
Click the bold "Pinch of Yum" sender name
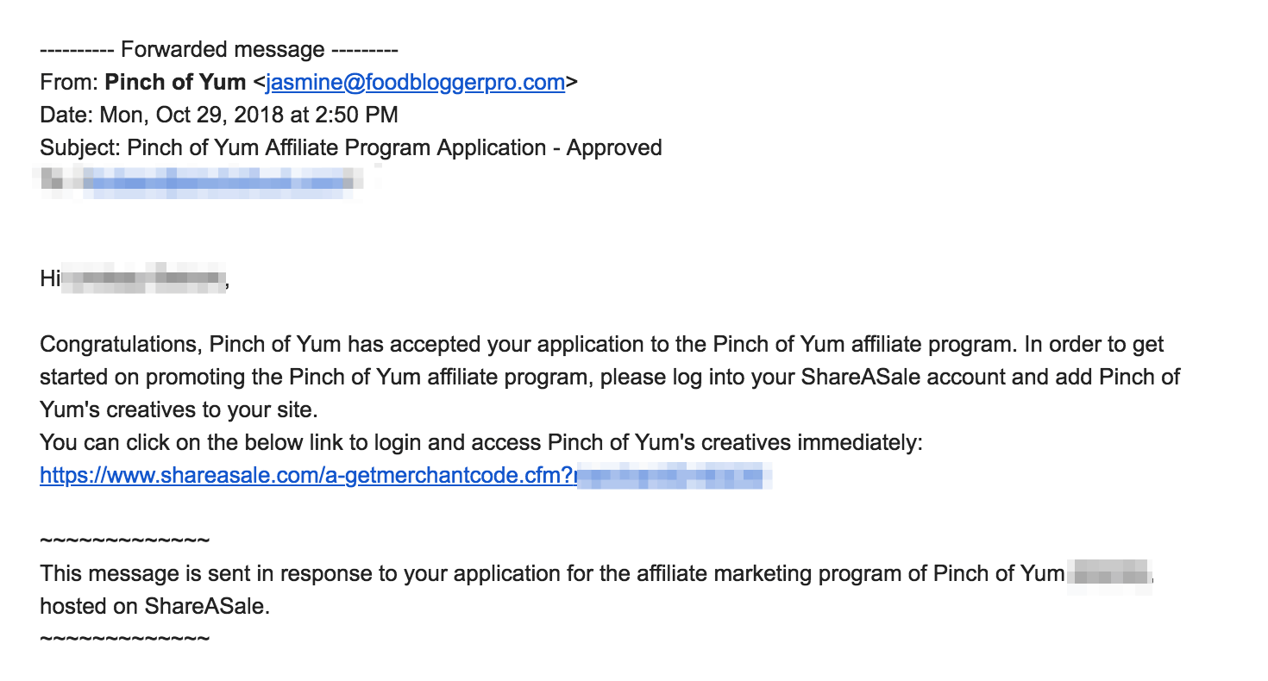tap(175, 83)
